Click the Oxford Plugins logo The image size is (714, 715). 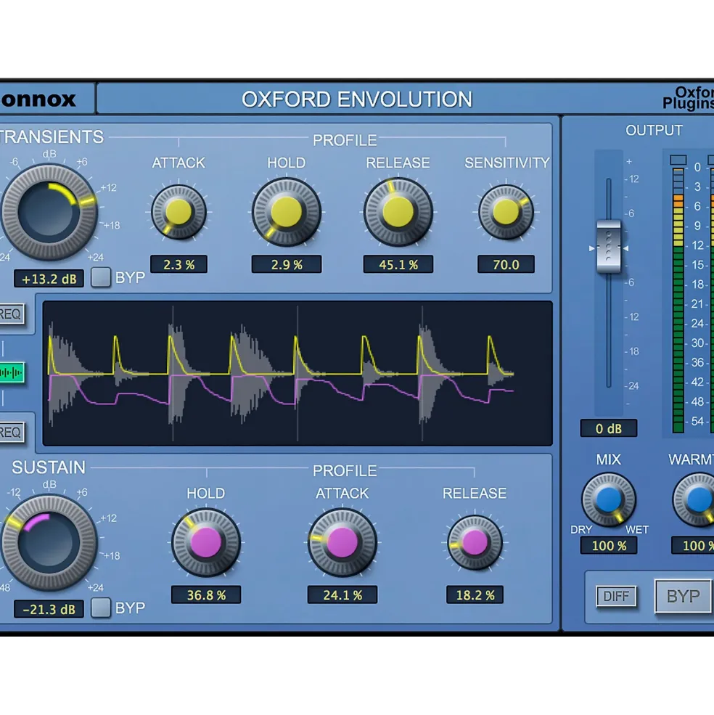(688, 98)
